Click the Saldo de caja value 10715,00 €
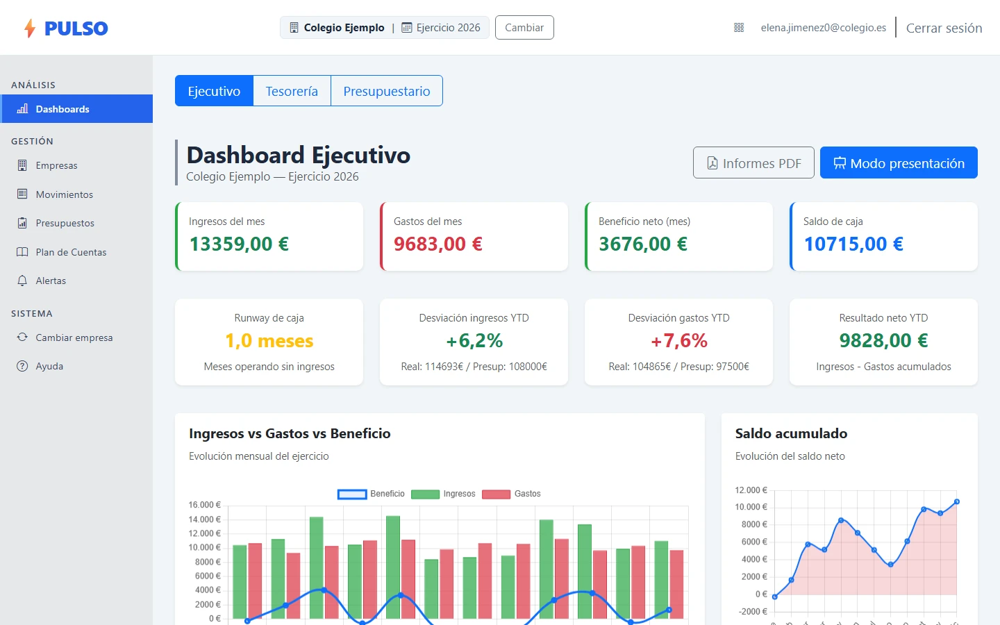 pyautogui.click(x=853, y=244)
